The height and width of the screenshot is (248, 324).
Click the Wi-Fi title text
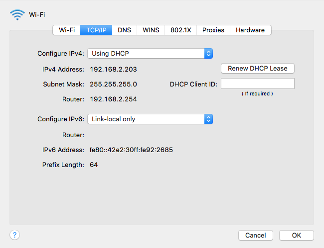[37, 14]
